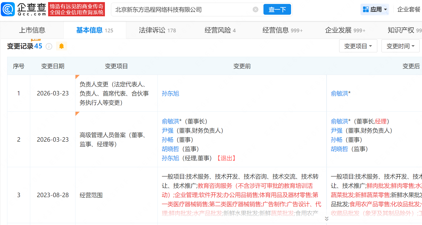Viewport: 422px width, 225px height.
Task: Click the 应用 grid icon
Action: (366, 9)
